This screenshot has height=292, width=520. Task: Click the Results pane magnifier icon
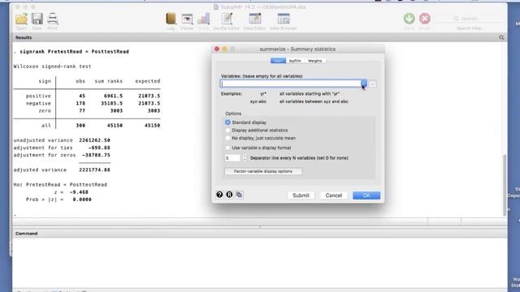tap(501, 37)
